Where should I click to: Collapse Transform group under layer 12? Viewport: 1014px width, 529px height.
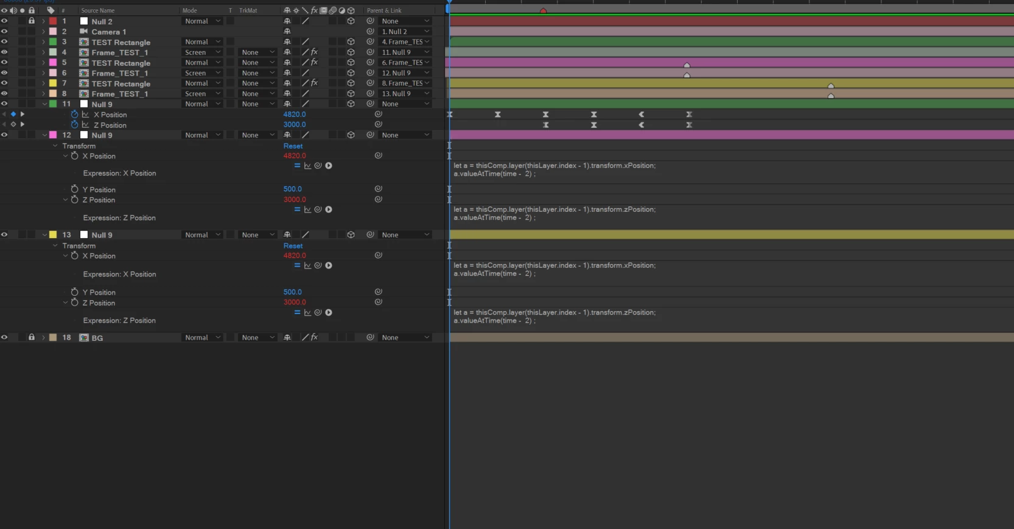[x=55, y=146]
